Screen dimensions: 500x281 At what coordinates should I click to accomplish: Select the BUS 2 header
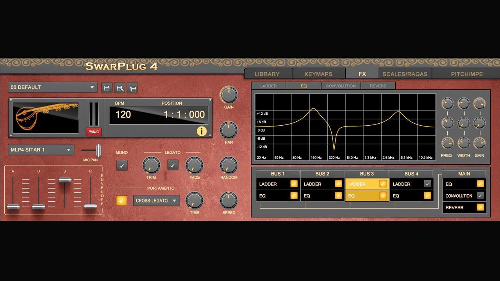(x=322, y=174)
